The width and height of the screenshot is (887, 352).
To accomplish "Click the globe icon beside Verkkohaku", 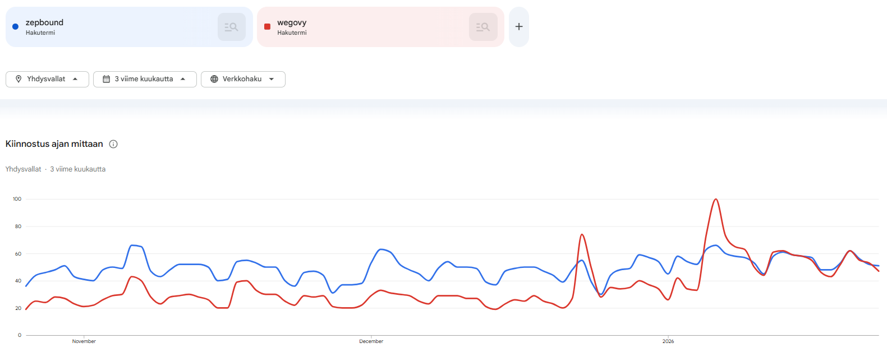I will (x=214, y=79).
